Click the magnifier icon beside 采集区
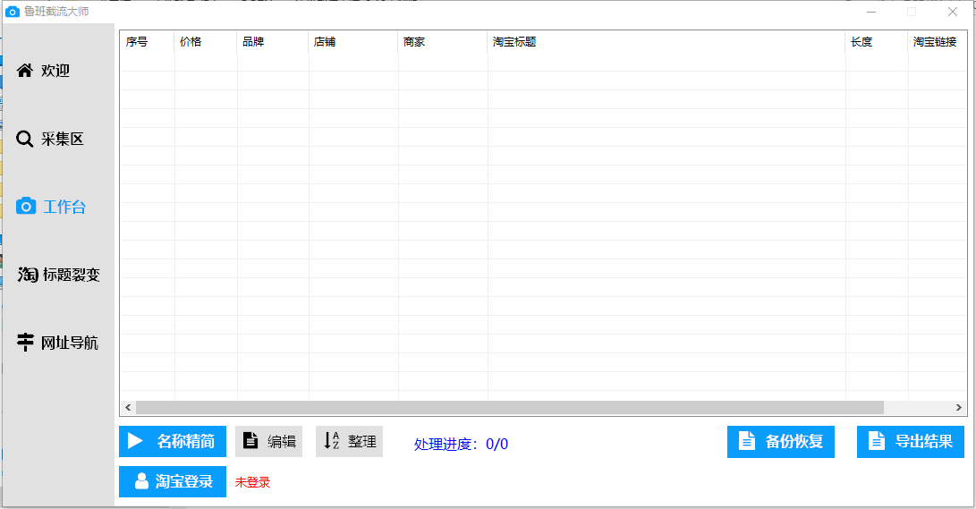The image size is (976, 509). coord(25,139)
